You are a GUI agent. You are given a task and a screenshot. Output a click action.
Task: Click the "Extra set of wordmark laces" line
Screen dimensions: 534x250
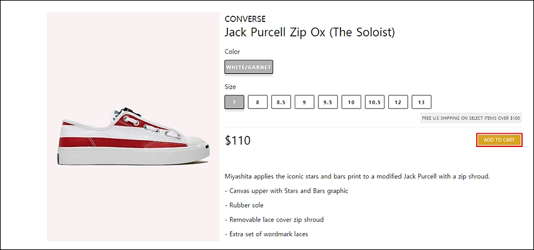266,234
